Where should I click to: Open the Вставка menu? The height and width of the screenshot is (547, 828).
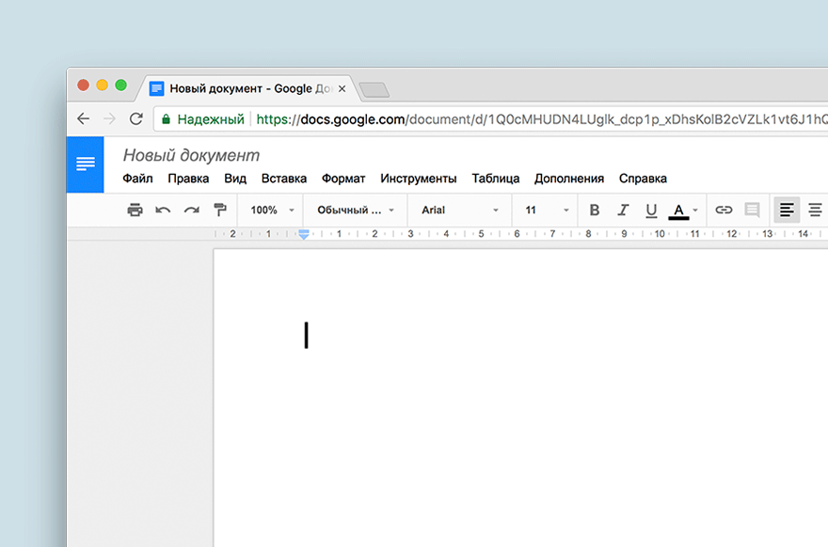(284, 179)
